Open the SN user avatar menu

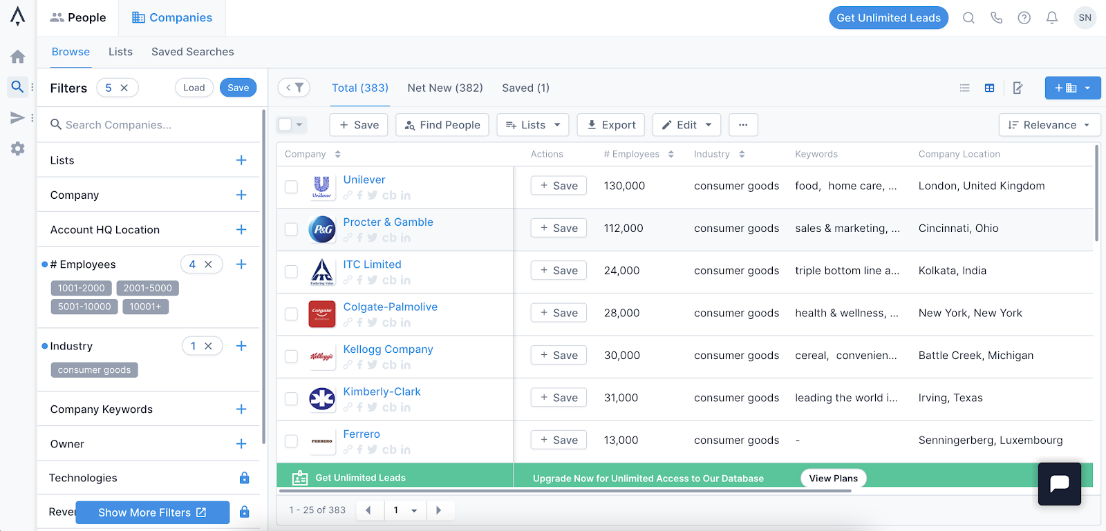1085,18
